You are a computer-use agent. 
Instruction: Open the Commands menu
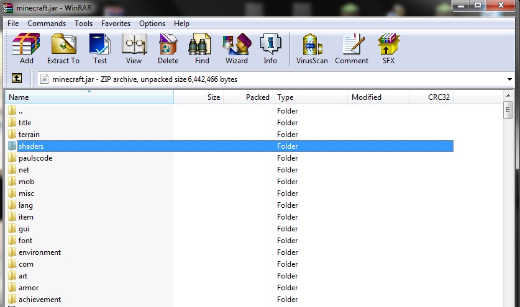point(47,24)
